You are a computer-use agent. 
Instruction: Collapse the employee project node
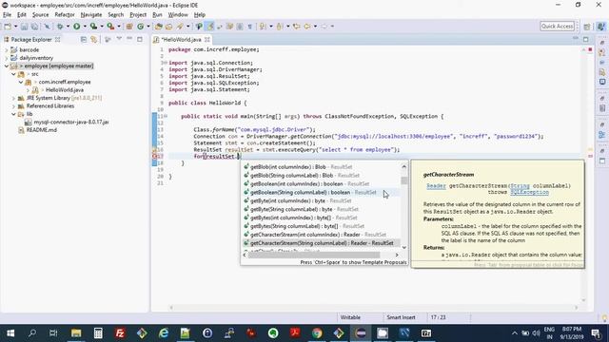click(x=7, y=66)
